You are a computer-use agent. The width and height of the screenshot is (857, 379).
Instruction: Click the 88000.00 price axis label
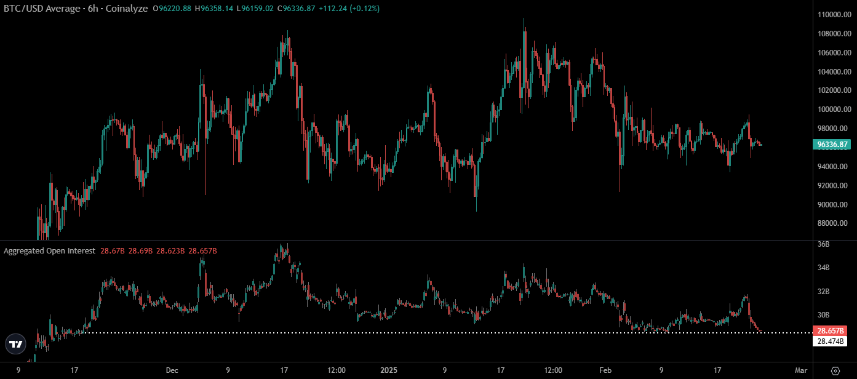(x=834, y=223)
